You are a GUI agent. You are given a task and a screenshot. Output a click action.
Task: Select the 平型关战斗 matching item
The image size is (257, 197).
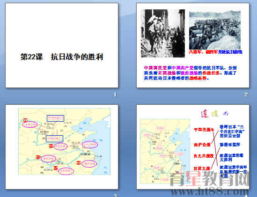point(204,130)
